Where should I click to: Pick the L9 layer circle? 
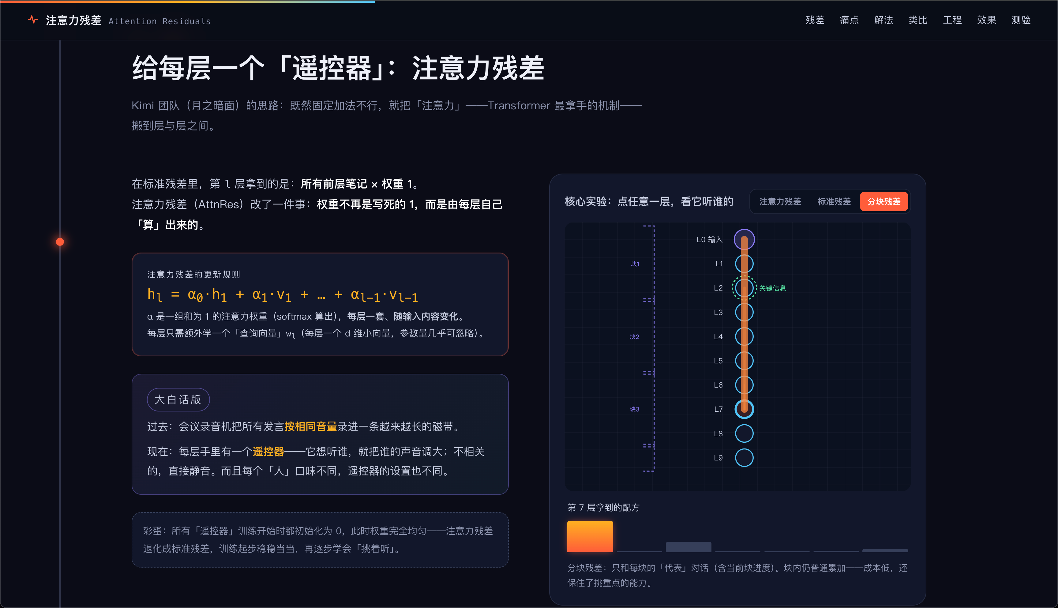[x=744, y=458]
